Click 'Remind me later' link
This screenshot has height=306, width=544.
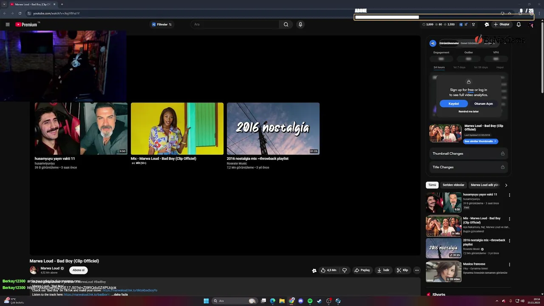tap(468, 112)
